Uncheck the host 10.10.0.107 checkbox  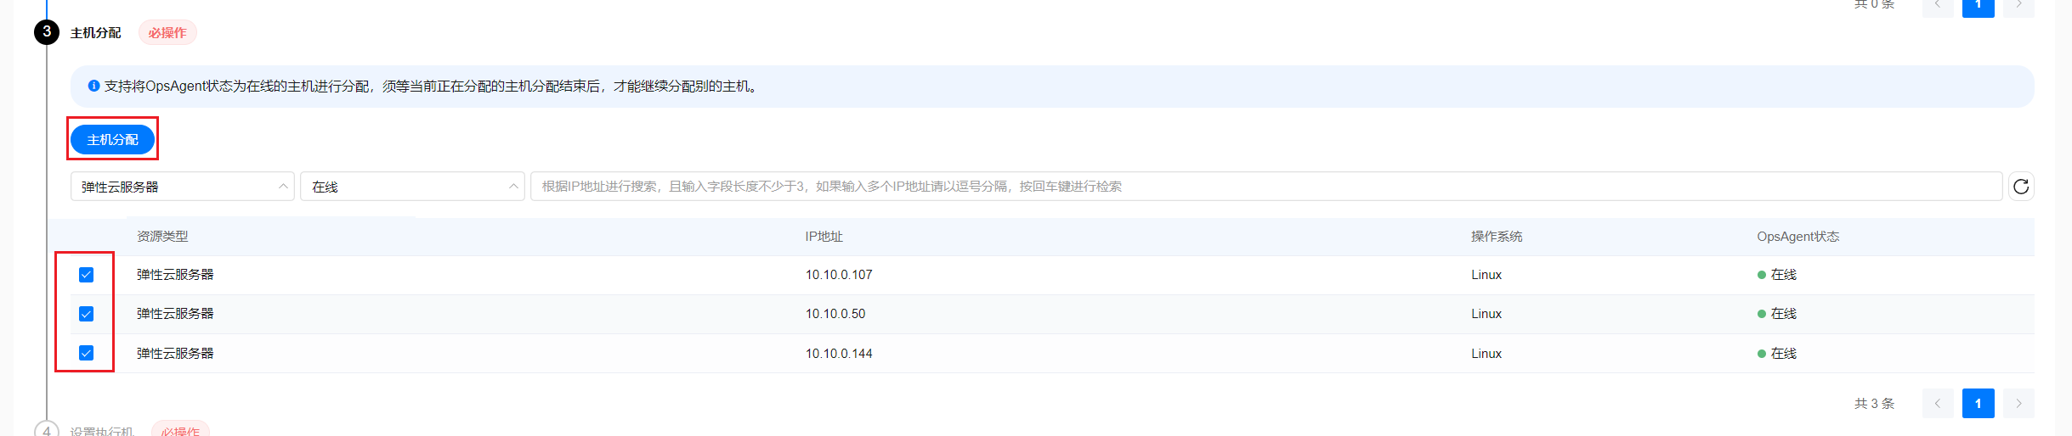point(86,275)
